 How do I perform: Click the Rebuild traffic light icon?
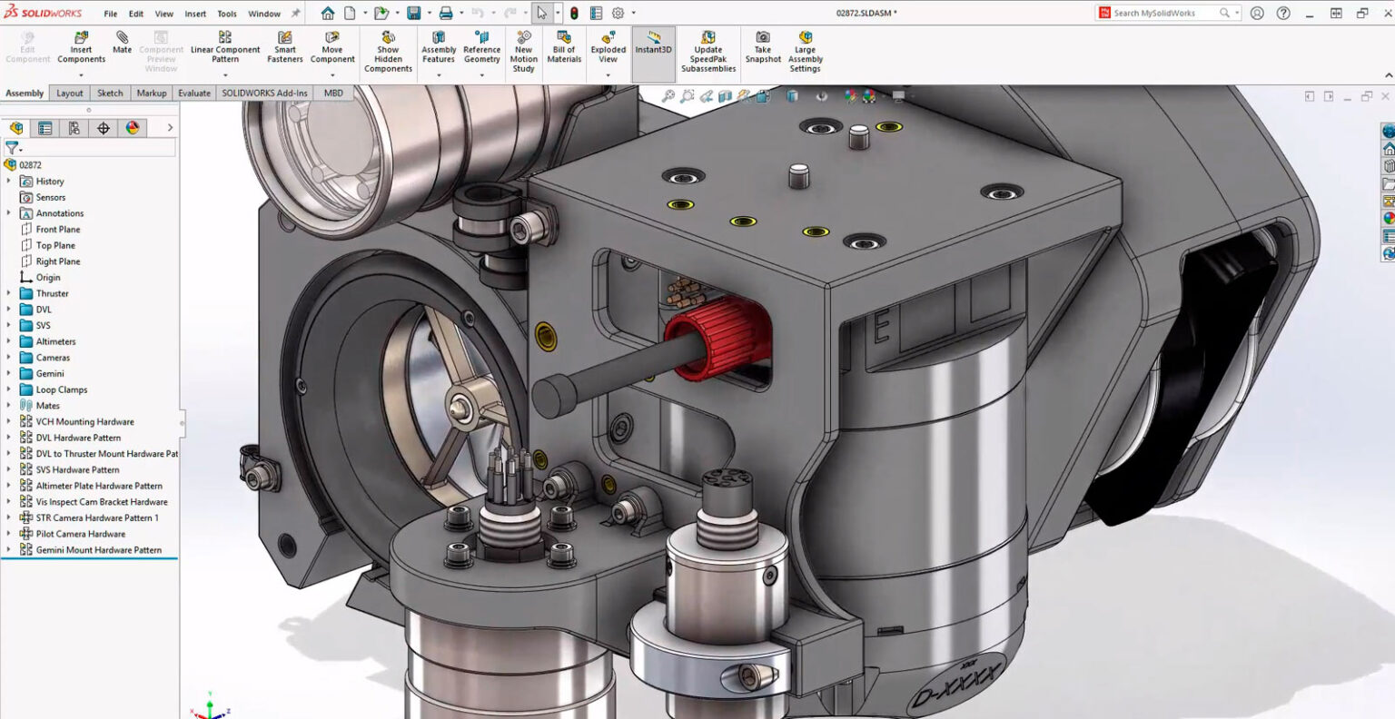574,13
